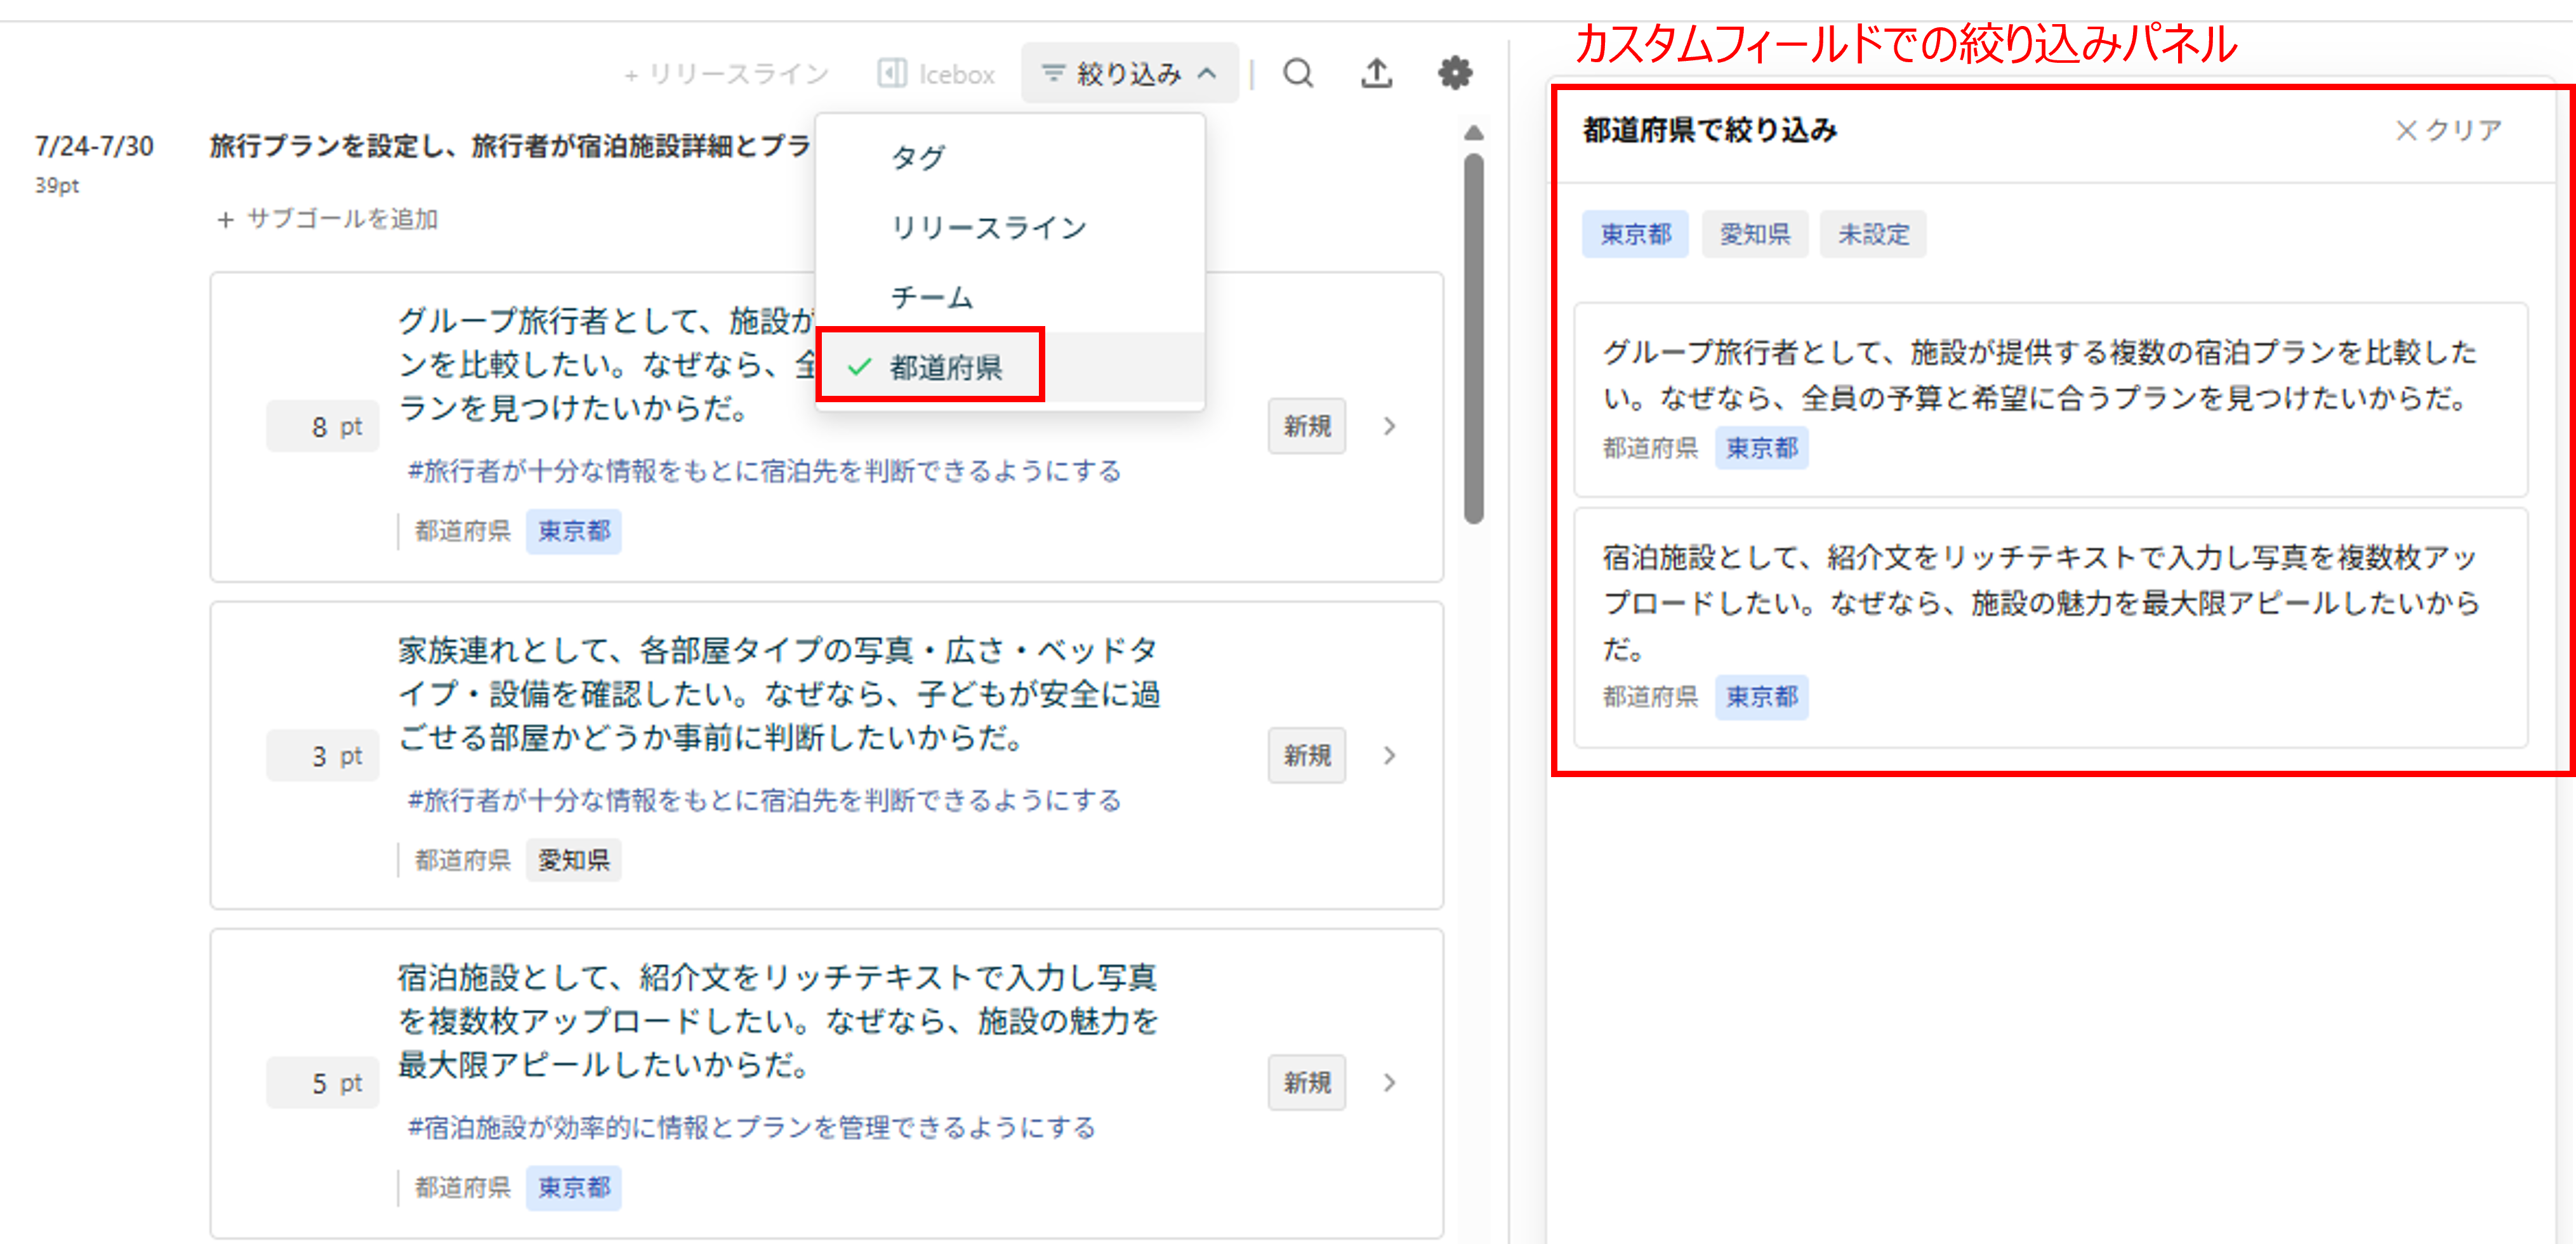Image resolution: width=2576 pixels, height=1244 pixels.
Task: Toggle 未設定 filter chip in panel
Action: click(x=1873, y=234)
